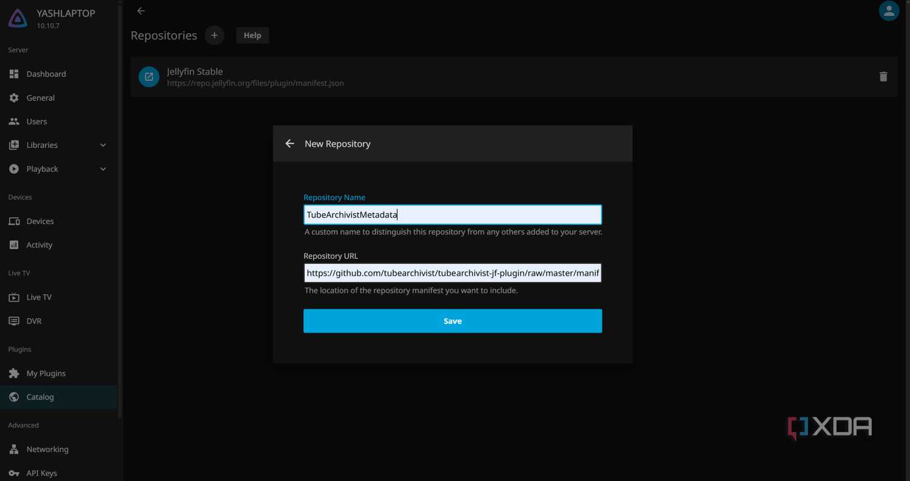Image resolution: width=910 pixels, height=481 pixels.
Task: Expand the Playback submenu chevron
Action: coord(103,169)
